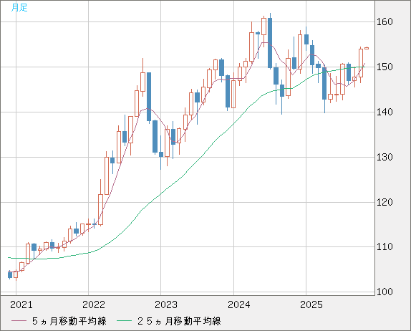The image size is (411, 331).
Task: Click the first blue candlestick before 2021
Action: tap(10, 275)
